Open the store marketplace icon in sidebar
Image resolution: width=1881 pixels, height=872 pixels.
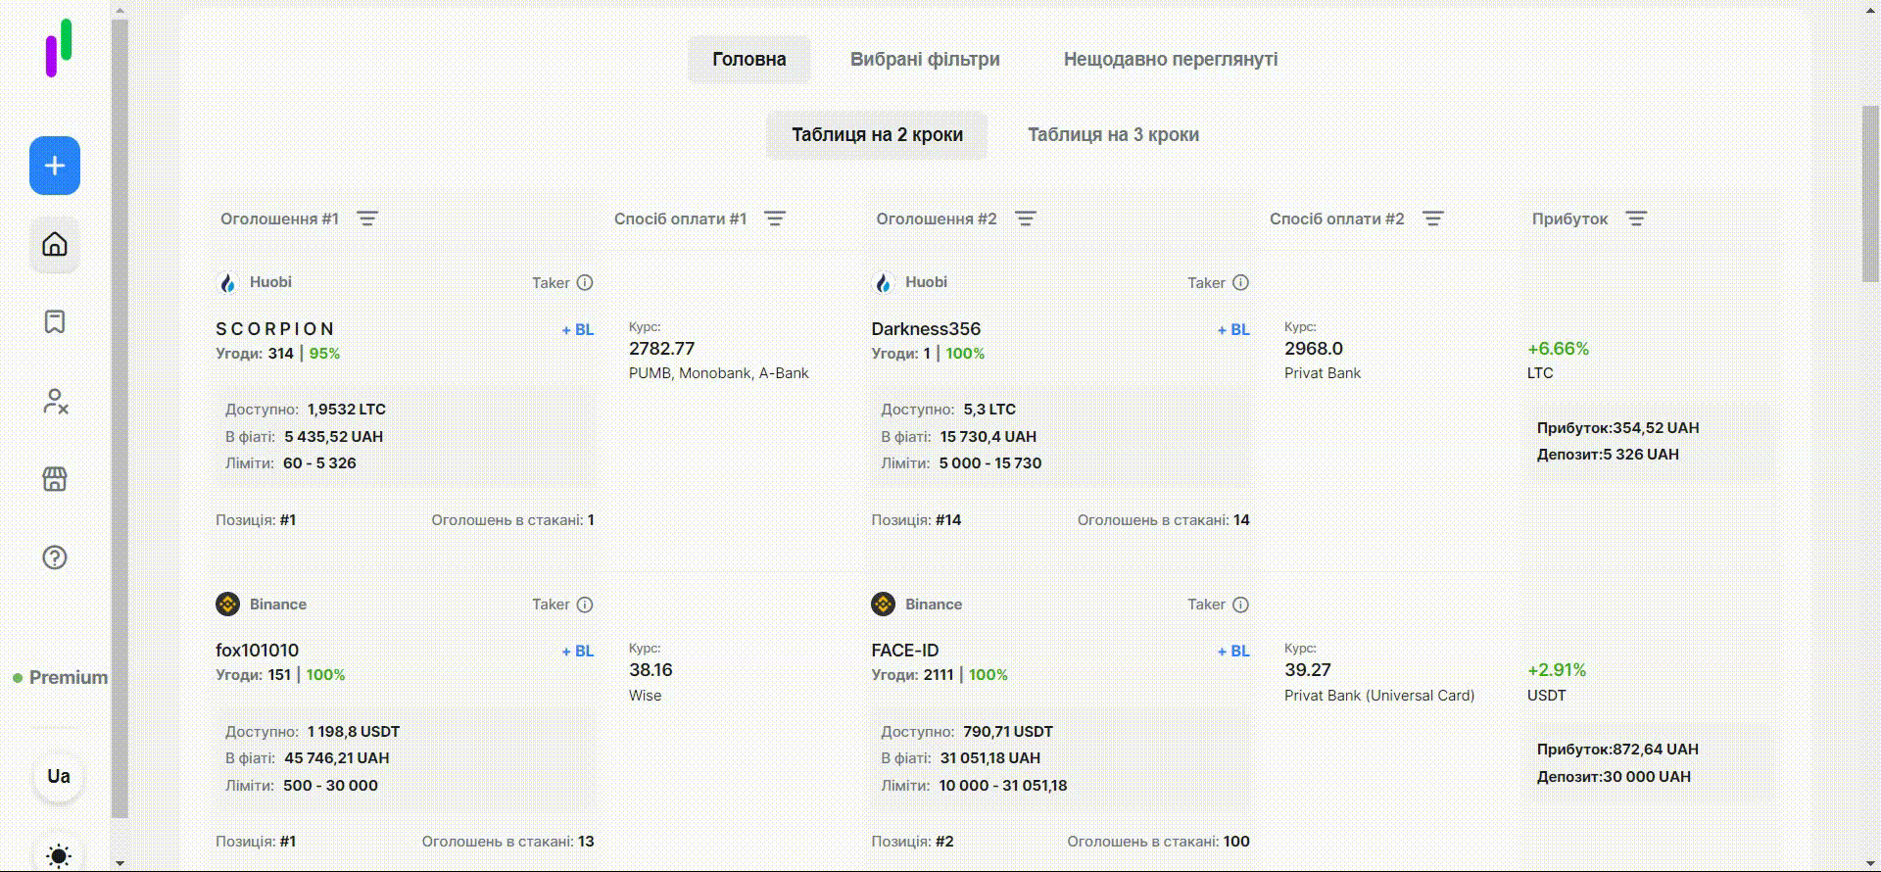(x=55, y=479)
